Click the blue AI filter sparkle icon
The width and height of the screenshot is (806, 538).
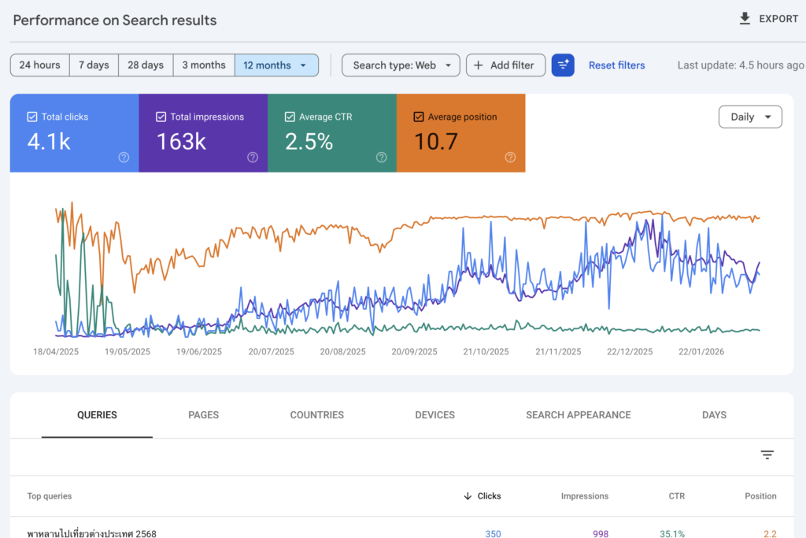[563, 65]
